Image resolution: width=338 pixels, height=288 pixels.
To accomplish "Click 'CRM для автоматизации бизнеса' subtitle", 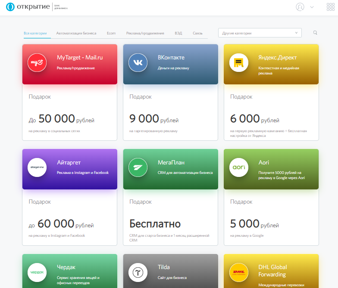I will click(185, 173).
